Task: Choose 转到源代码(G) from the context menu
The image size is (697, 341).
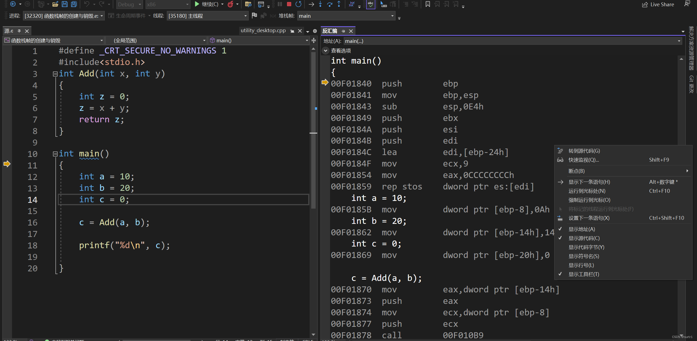Action: click(x=584, y=151)
